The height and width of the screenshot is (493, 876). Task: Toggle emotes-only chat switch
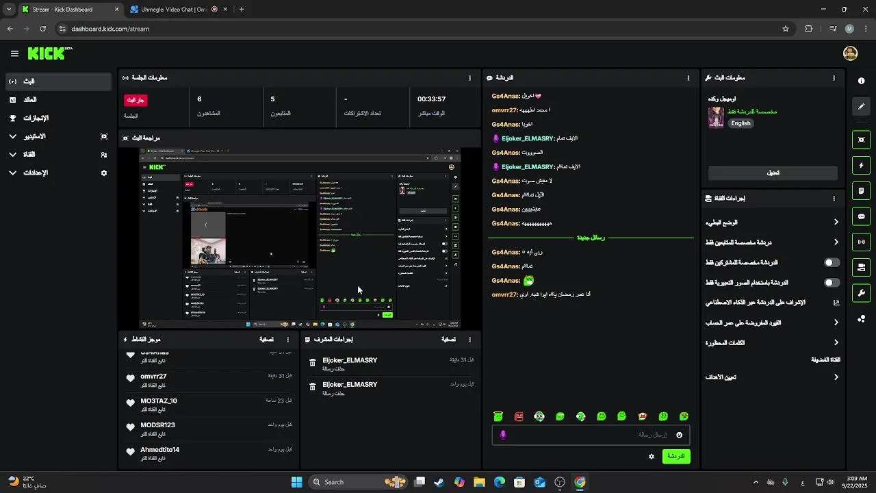click(x=832, y=282)
